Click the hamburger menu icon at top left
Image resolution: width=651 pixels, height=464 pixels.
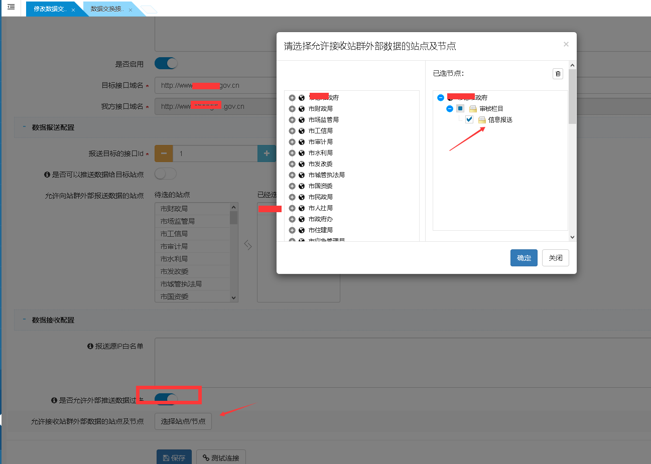coord(11,7)
